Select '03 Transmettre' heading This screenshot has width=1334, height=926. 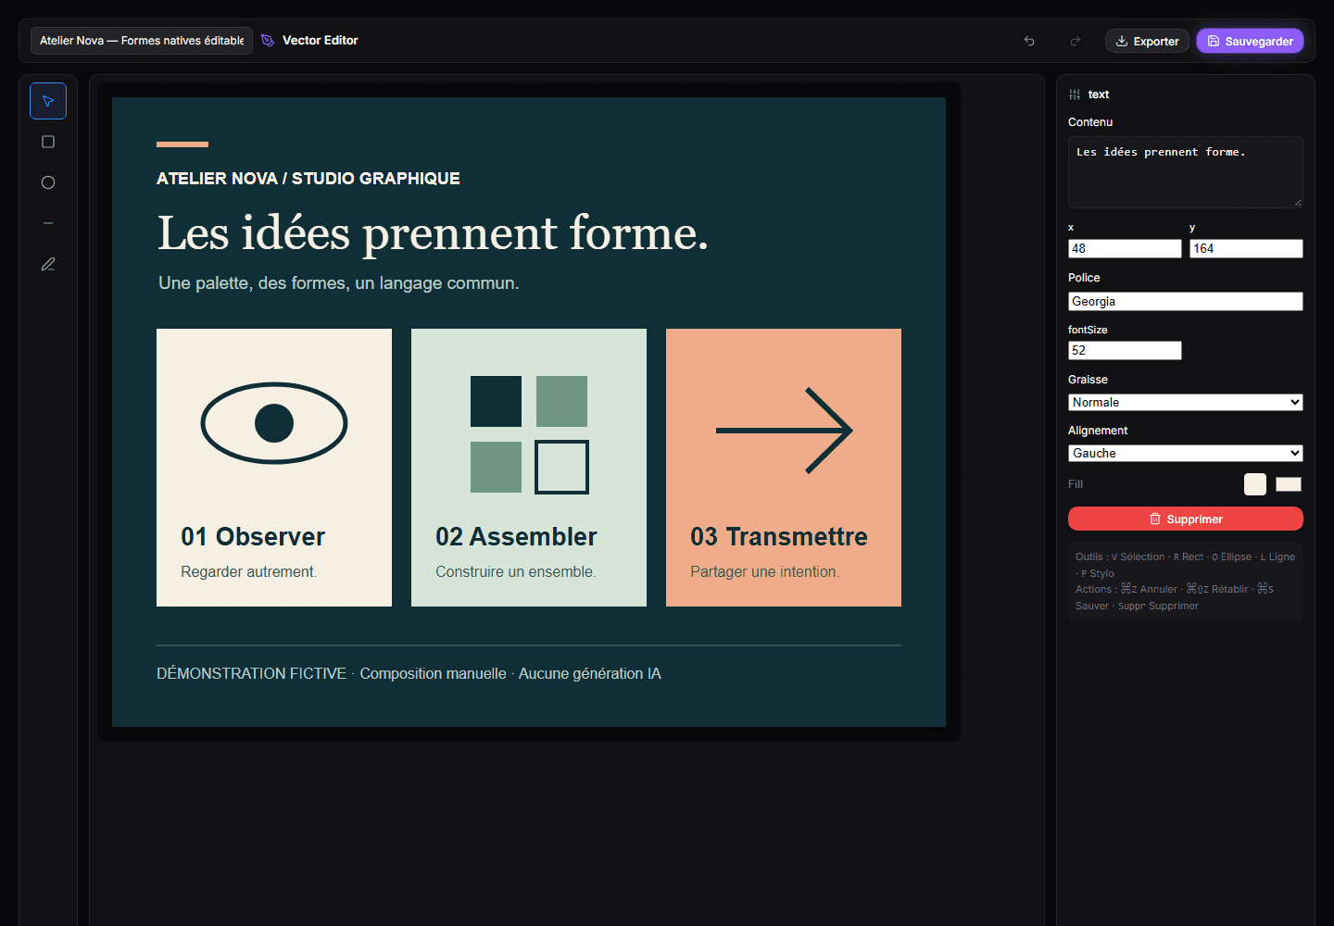coord(779,537)
